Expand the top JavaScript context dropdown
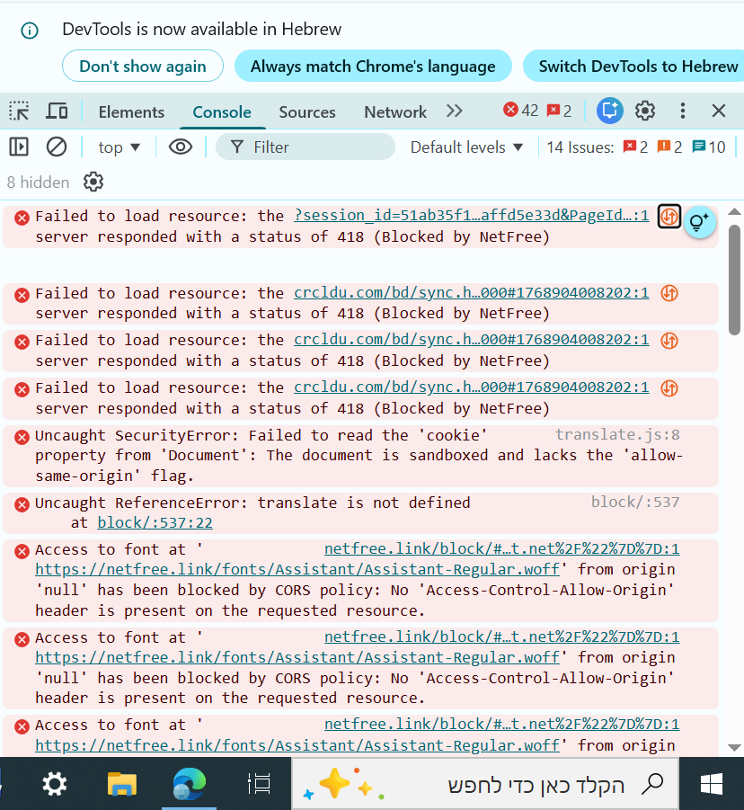This screenshot has height=810, width=744. pos(120,147)
